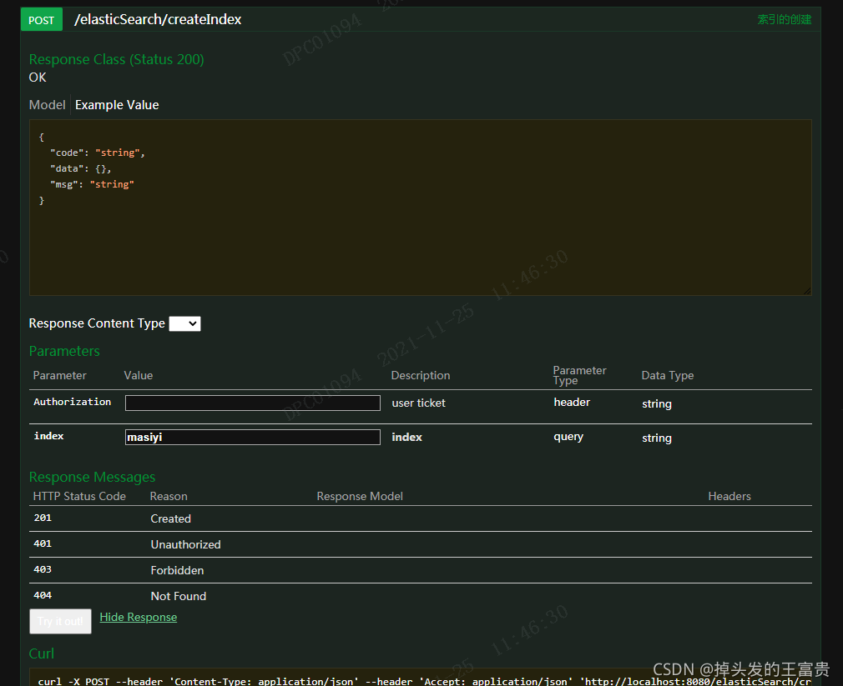Click the "201" status code row
Screen dimensions: 843x686
pos(420,518)
